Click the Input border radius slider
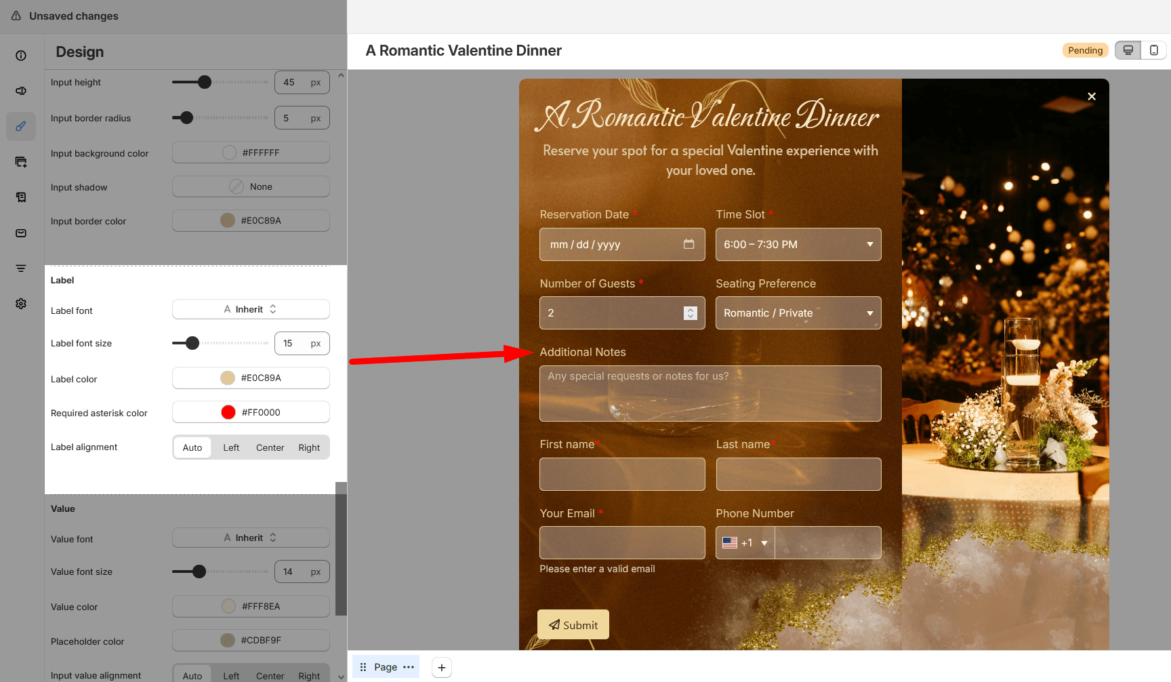 pos(220,117)
